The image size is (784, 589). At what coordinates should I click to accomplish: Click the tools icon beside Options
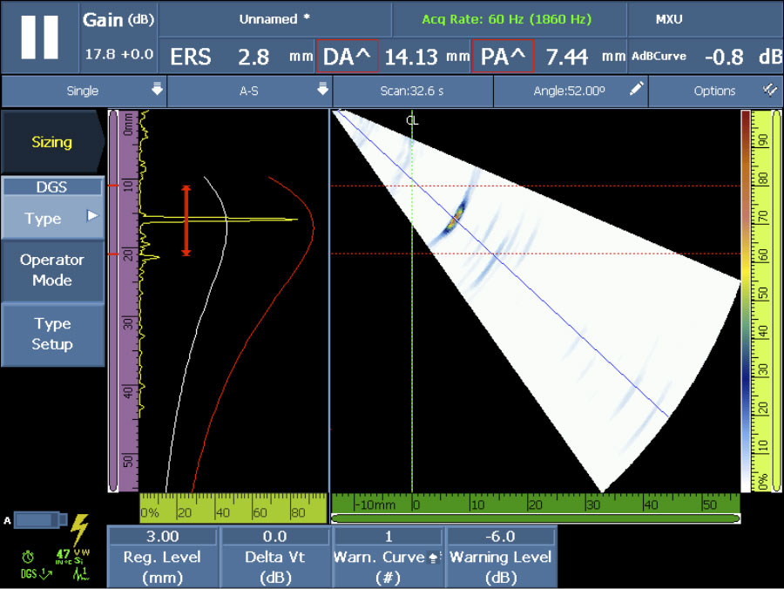(768, 89)
